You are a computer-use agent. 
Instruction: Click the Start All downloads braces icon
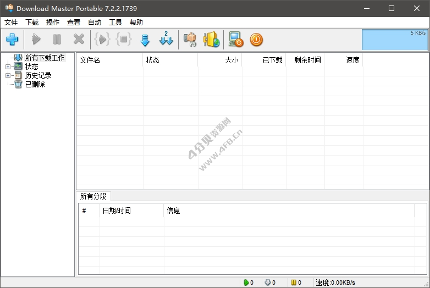tap(102, 40)
